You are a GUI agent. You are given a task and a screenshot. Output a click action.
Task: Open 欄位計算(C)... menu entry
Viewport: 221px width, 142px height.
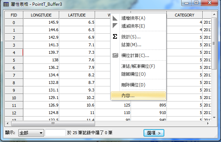pyautogui.click(x=138, y=56)
